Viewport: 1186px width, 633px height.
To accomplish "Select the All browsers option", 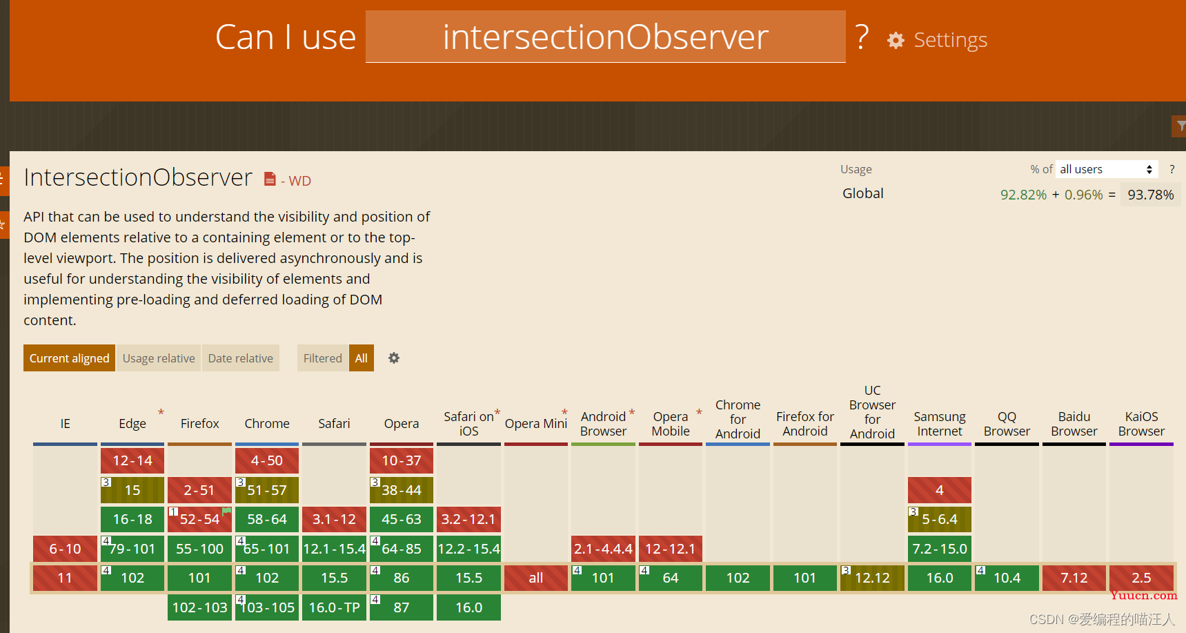I will point(362,358).
